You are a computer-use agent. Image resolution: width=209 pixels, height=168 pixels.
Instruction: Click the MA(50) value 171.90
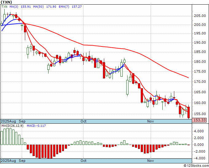[x=51, y=7]
